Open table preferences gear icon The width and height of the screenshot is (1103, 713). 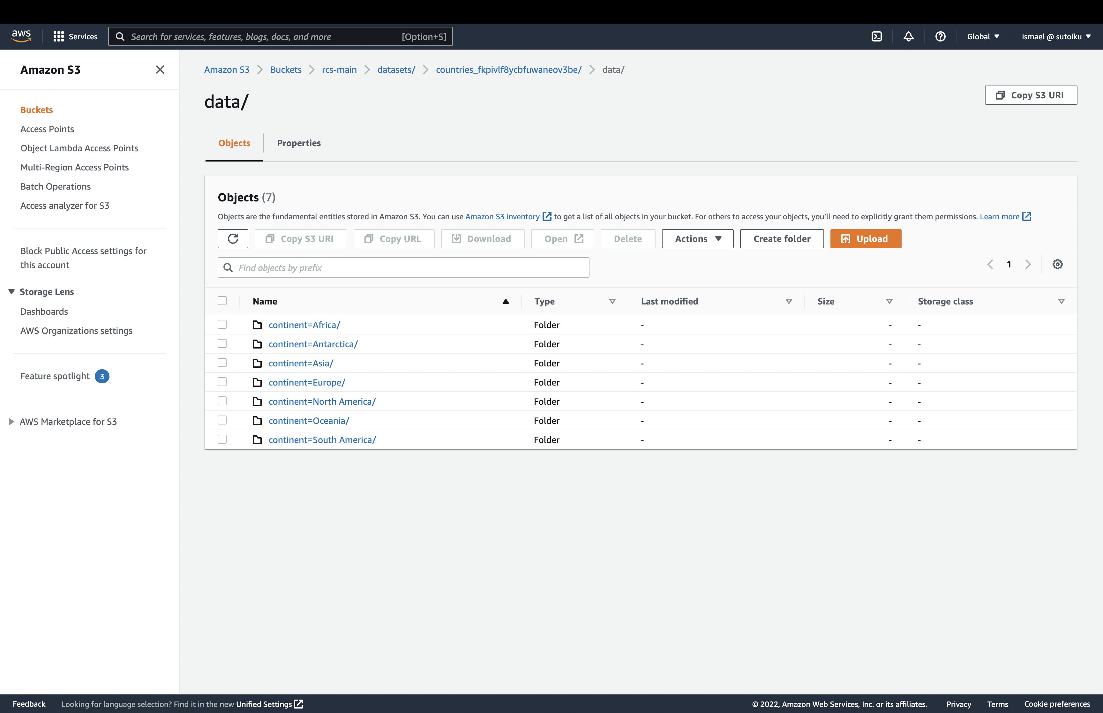tap(1057, 264)
